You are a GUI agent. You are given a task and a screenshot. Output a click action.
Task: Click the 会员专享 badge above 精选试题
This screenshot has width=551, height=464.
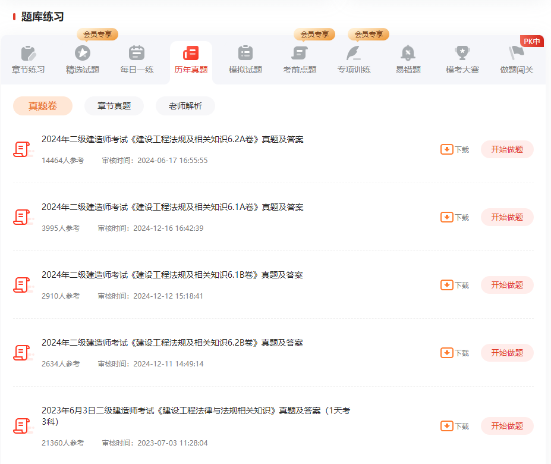click(x=97, y=35)
